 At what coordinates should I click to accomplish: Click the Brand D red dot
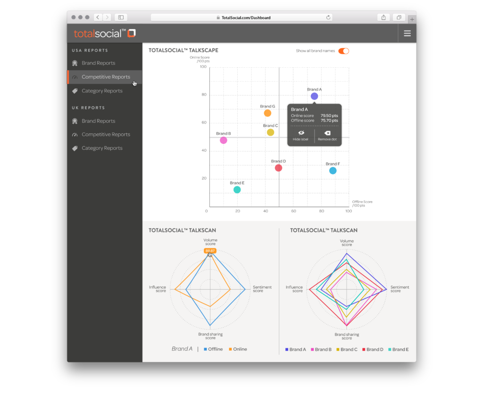pos(278,168)
